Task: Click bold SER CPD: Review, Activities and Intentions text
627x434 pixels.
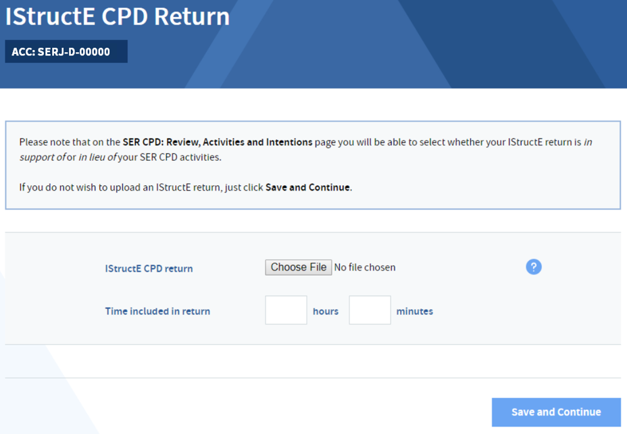Action: pos(218,142)
